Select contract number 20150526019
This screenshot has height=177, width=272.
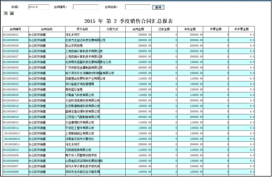[11, 100]
